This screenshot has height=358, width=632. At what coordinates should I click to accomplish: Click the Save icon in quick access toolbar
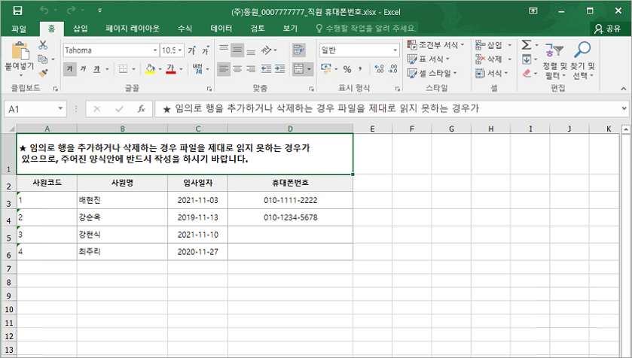click(17, 11)
